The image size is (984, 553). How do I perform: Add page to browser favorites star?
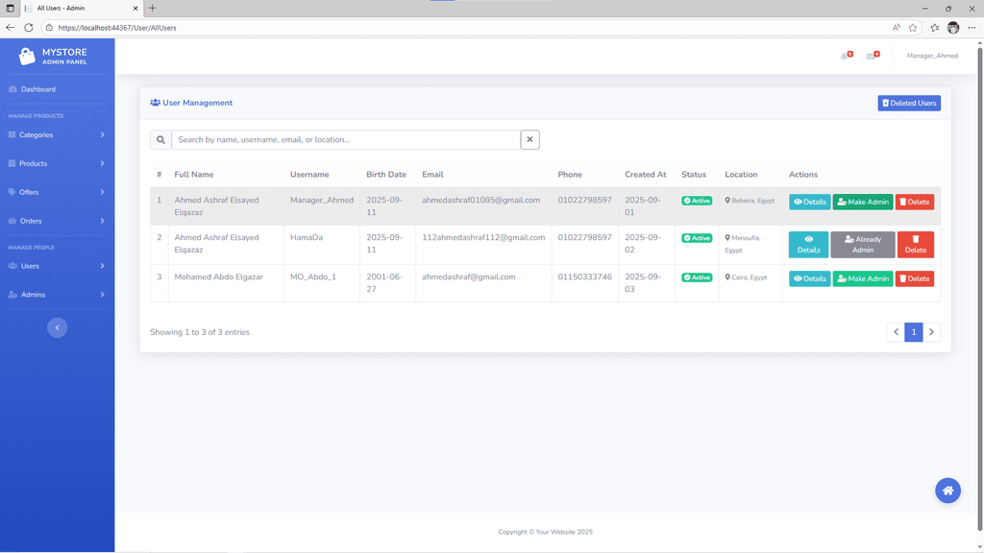(913, 28)
